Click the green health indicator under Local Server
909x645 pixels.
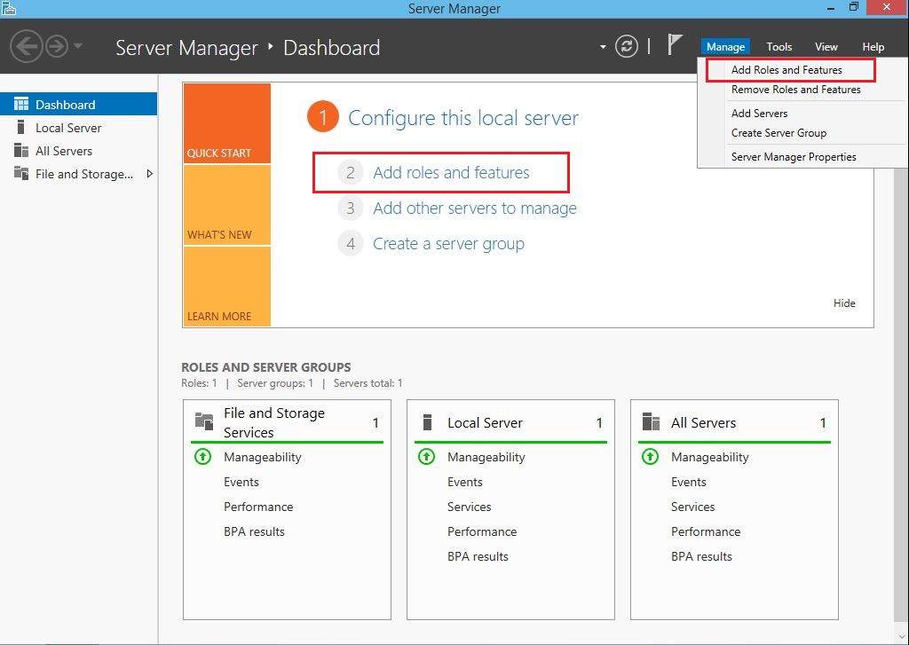point(425,457)
